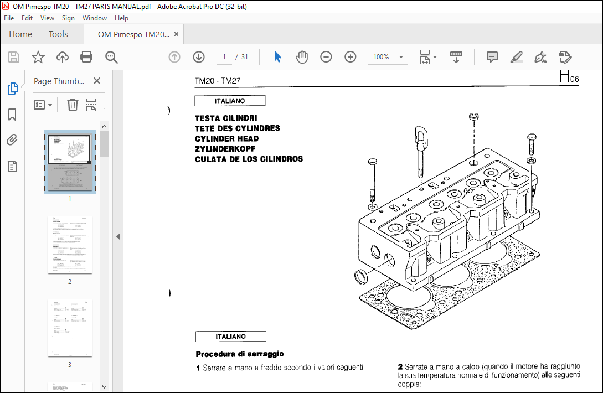Open the Layers/content sidebar panel
The image size is (603, 393).
click(x=12, y=166)
